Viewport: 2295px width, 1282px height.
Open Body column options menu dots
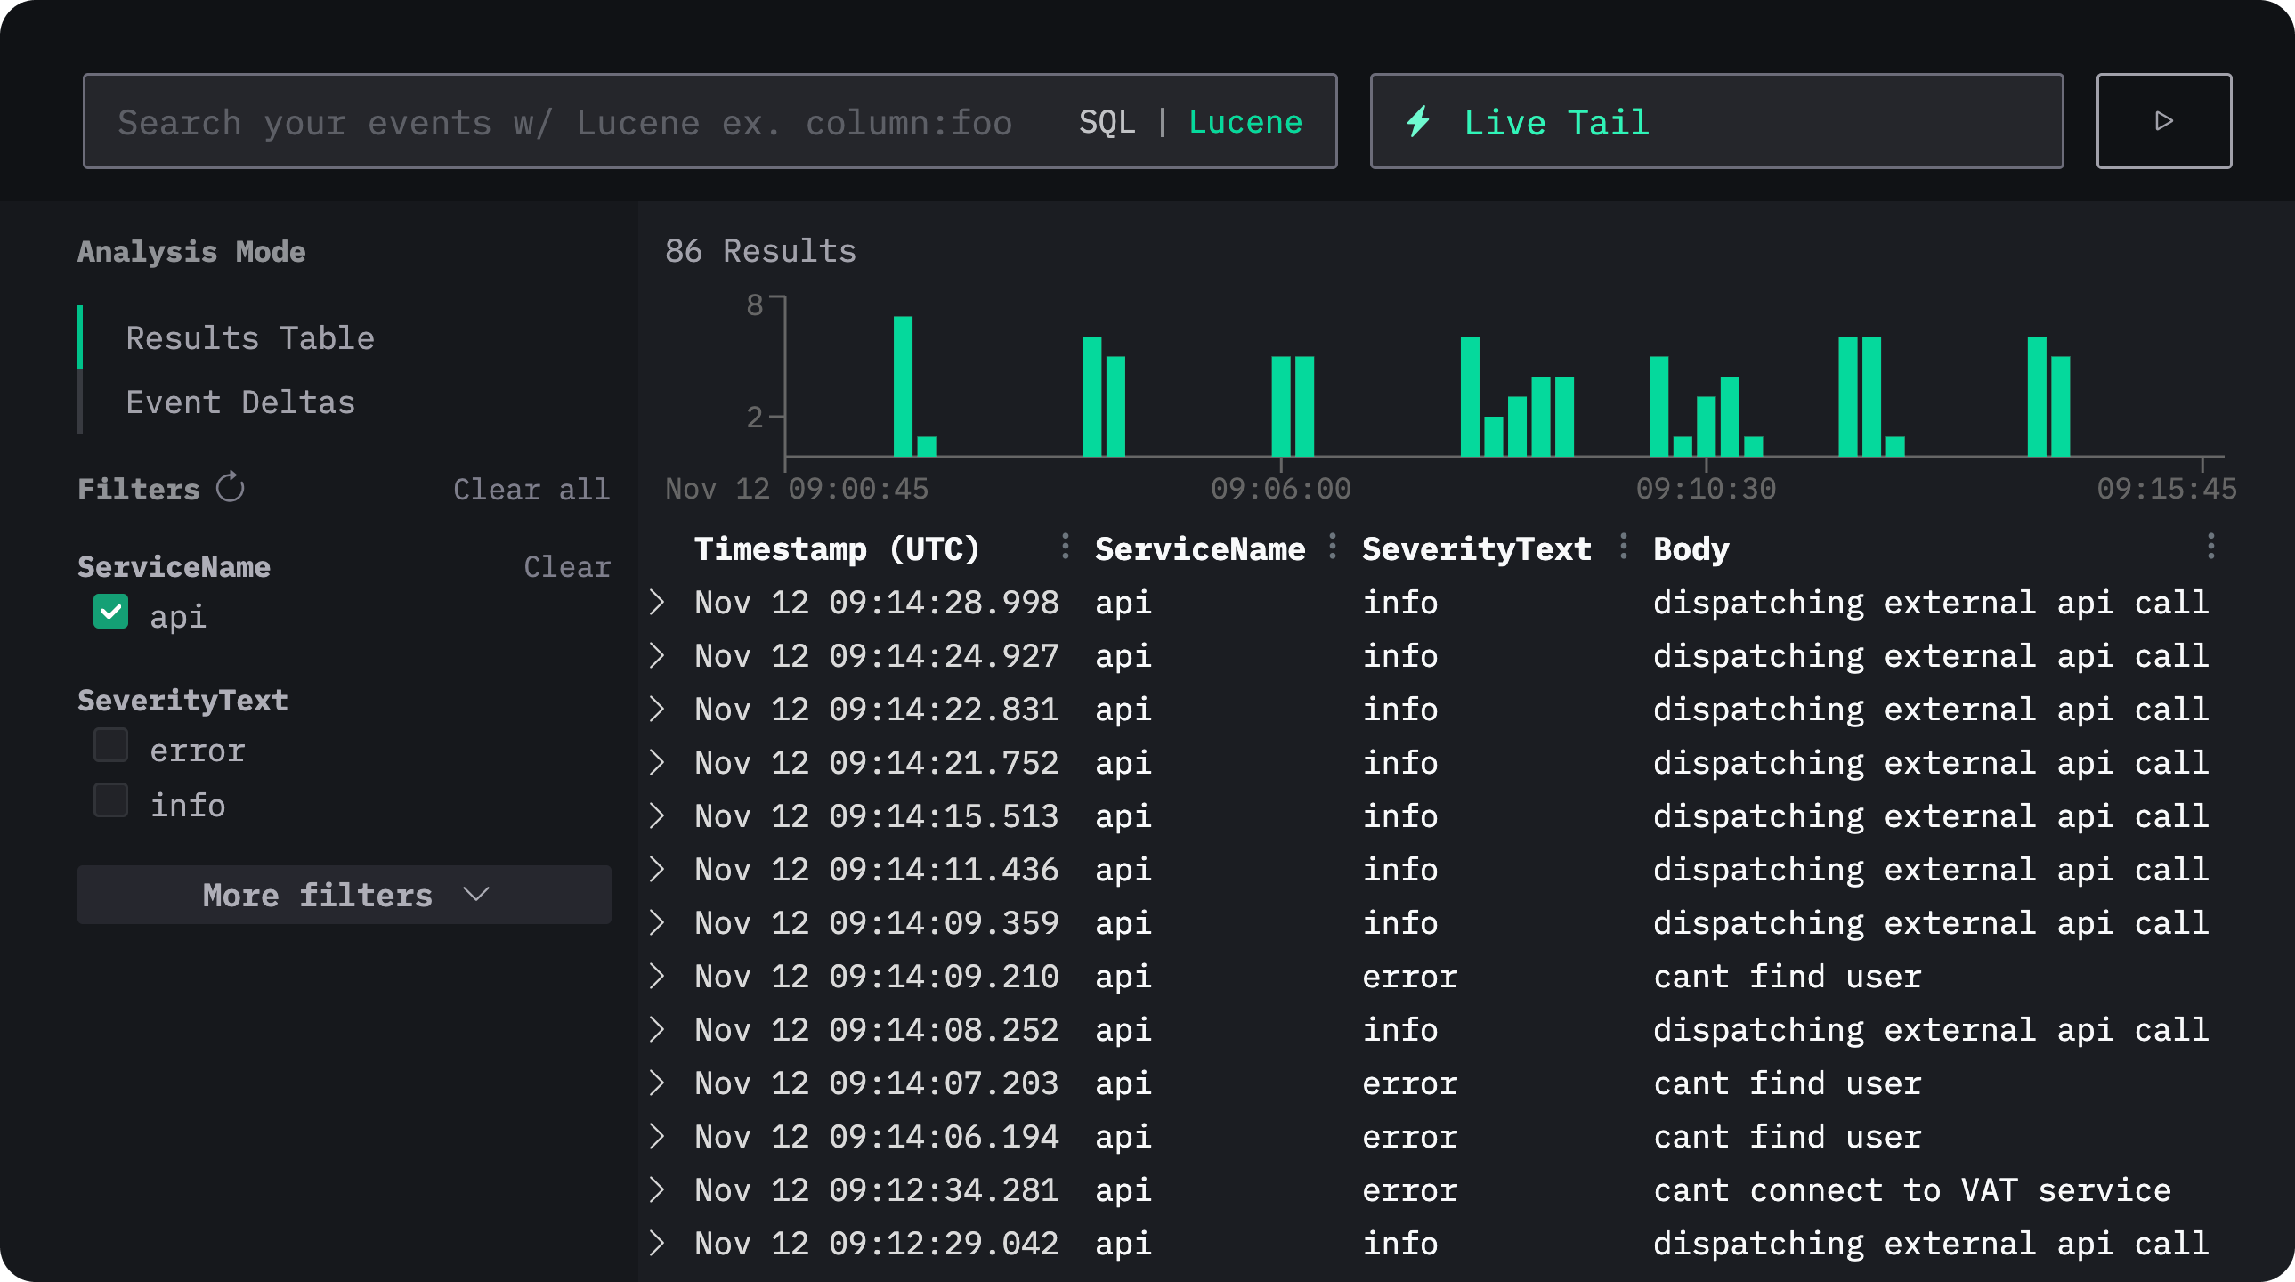2210,546
